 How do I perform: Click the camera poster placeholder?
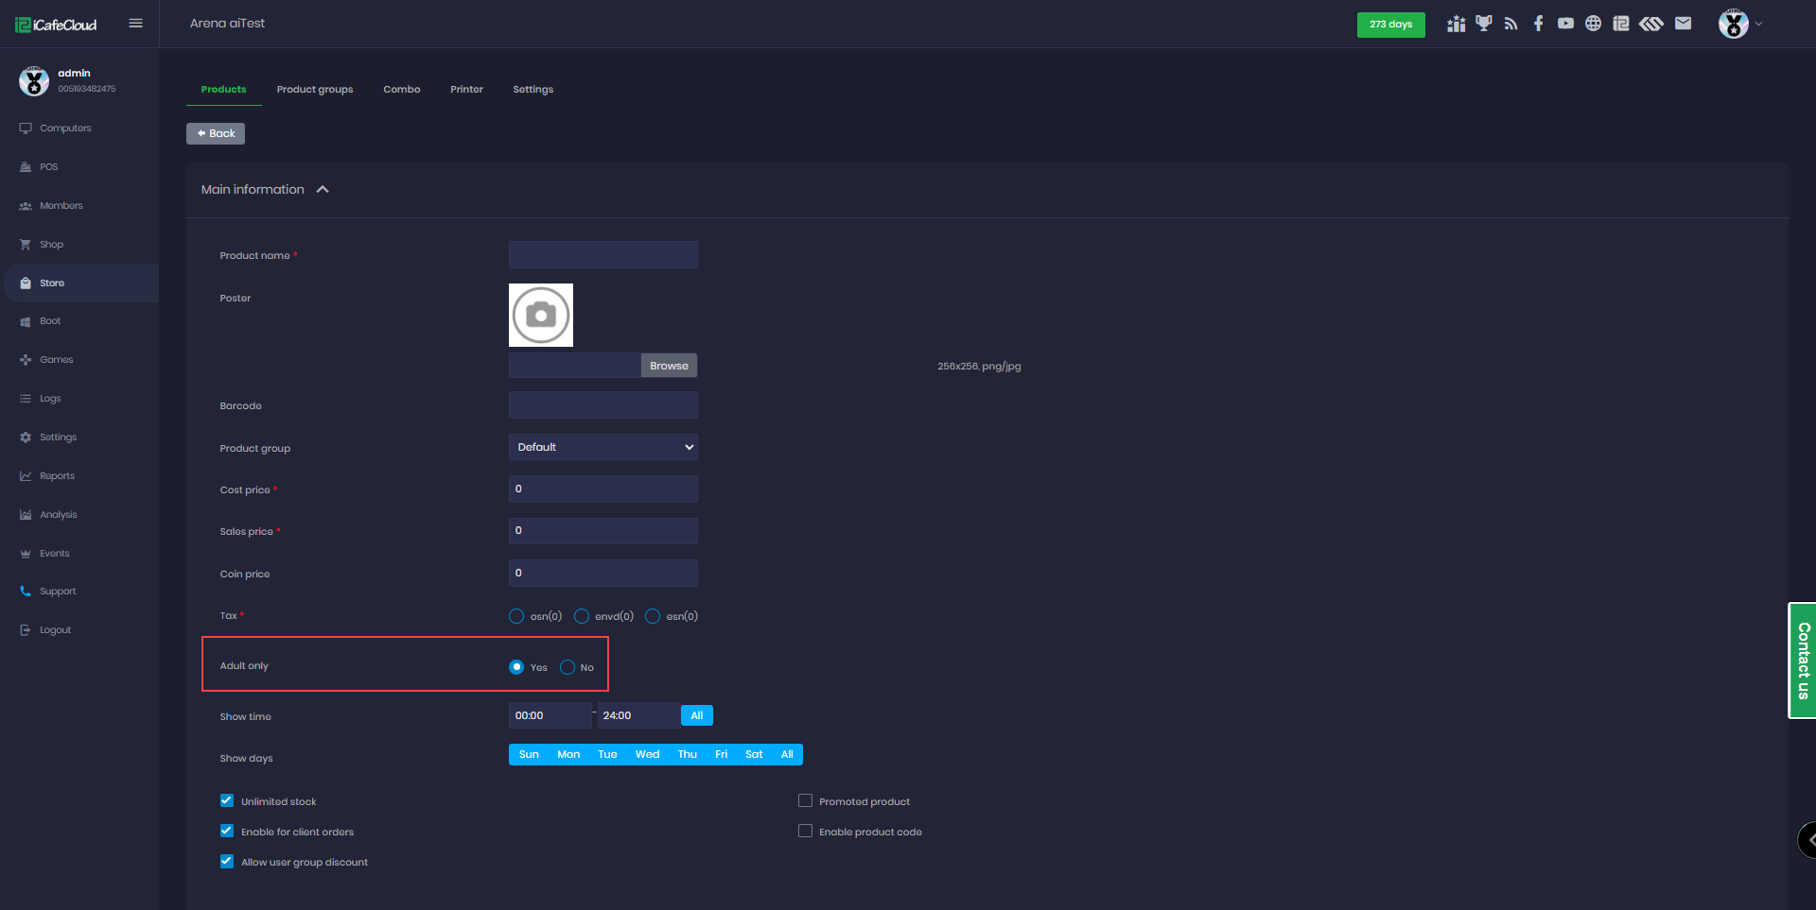point(541,315)
